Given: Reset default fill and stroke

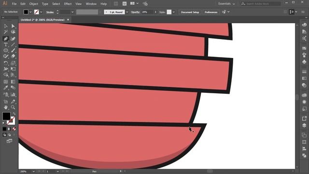Looking at the screenshot, I should (x=4, y=123).
